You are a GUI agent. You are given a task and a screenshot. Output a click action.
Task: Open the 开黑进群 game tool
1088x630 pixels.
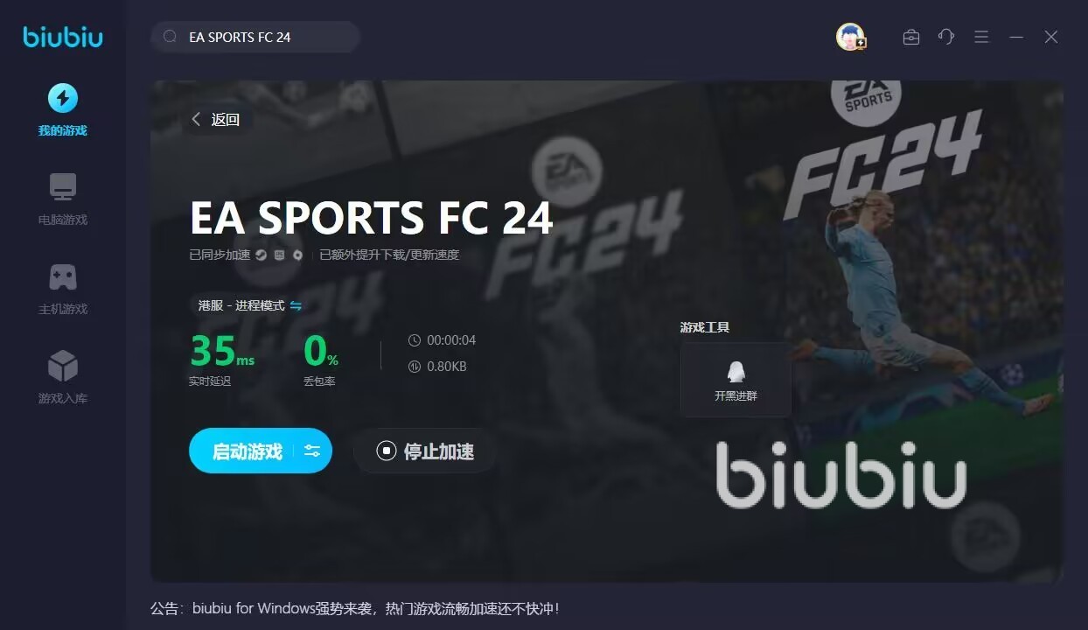(736, 379)
